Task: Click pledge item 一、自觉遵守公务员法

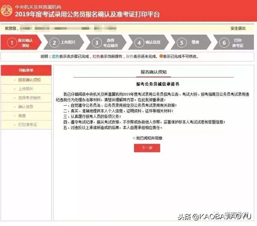Action: (x=120, y=106)
